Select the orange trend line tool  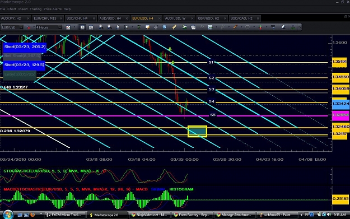(235, 27)
